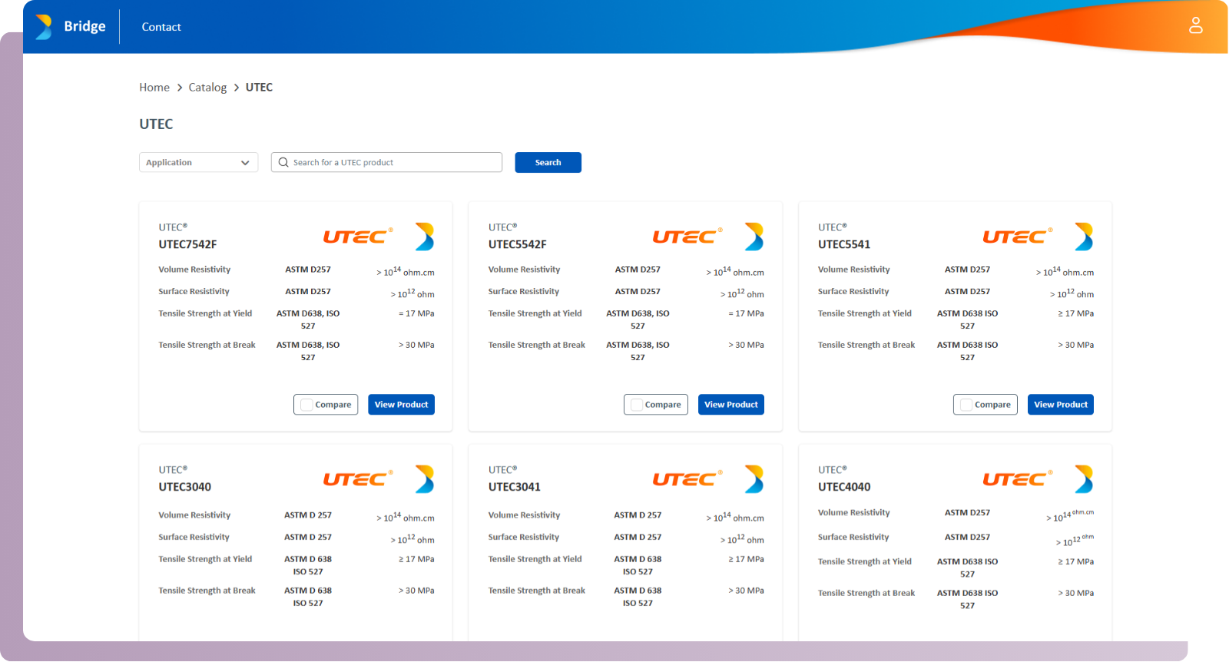Click Tensile Strength at Break on UTEC3040 card

pos(207,591)
